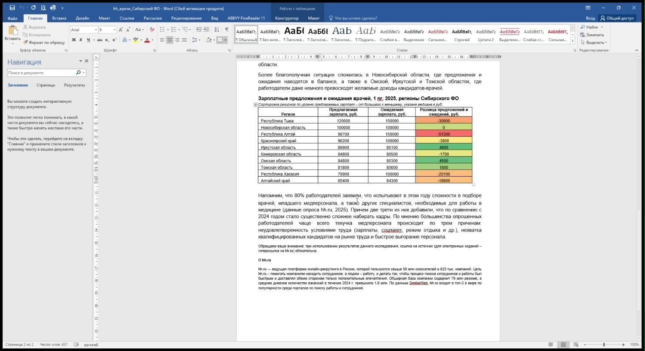The height and width of the screenshot is (351, 645).
Task: Open the Рецензирование ribbon tab
Action: click(x=186, y=18)
